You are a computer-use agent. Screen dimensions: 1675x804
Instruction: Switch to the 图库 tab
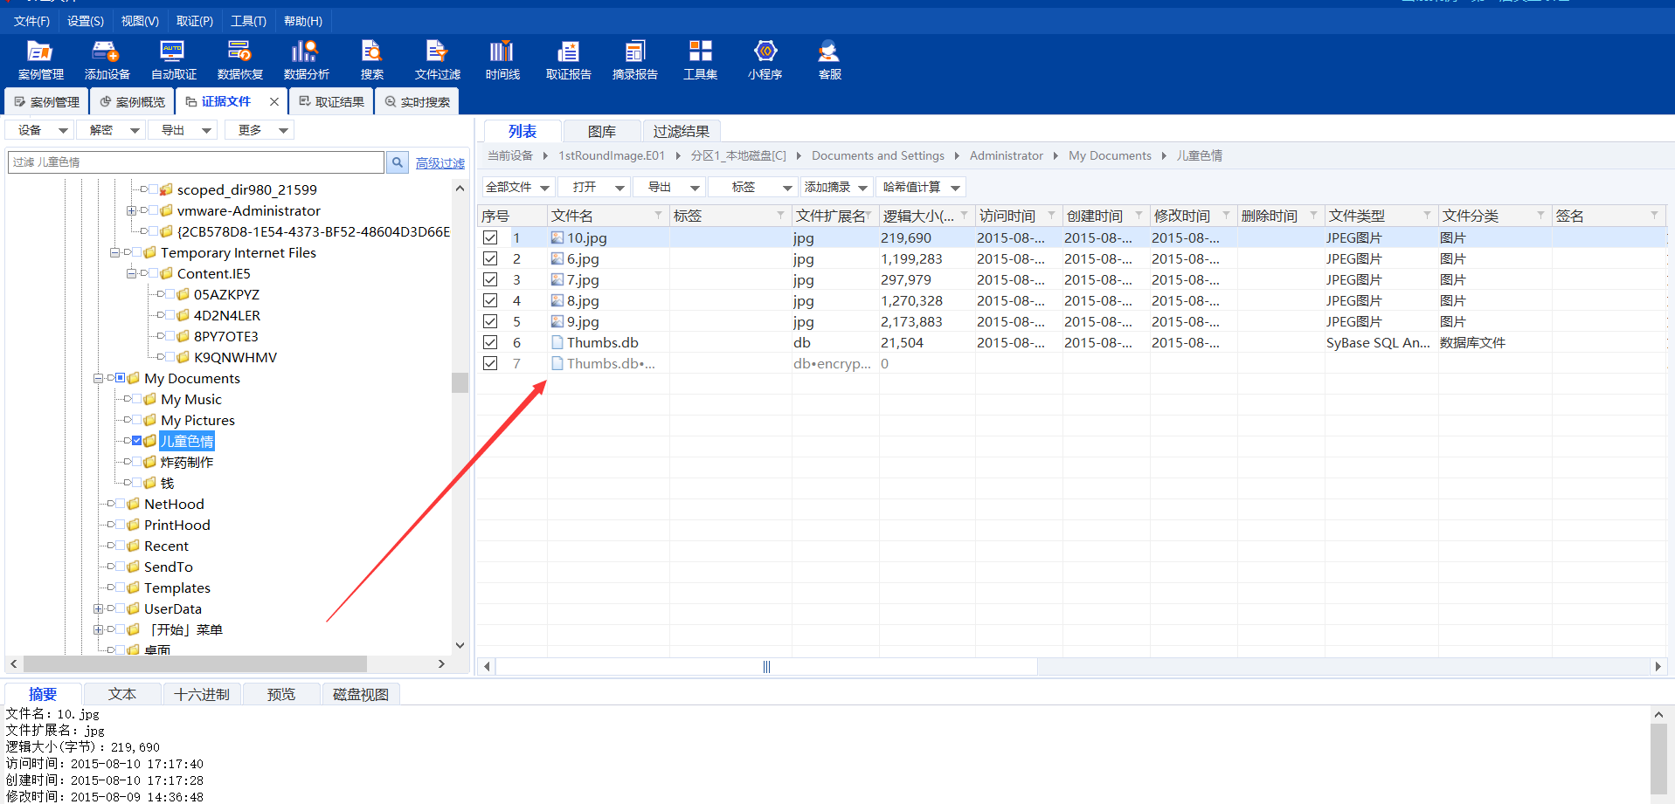tap(602, 131)
